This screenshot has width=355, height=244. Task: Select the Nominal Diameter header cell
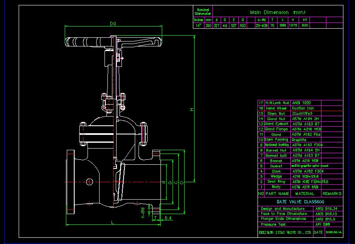pyautogui.click(x=203, y=12)
